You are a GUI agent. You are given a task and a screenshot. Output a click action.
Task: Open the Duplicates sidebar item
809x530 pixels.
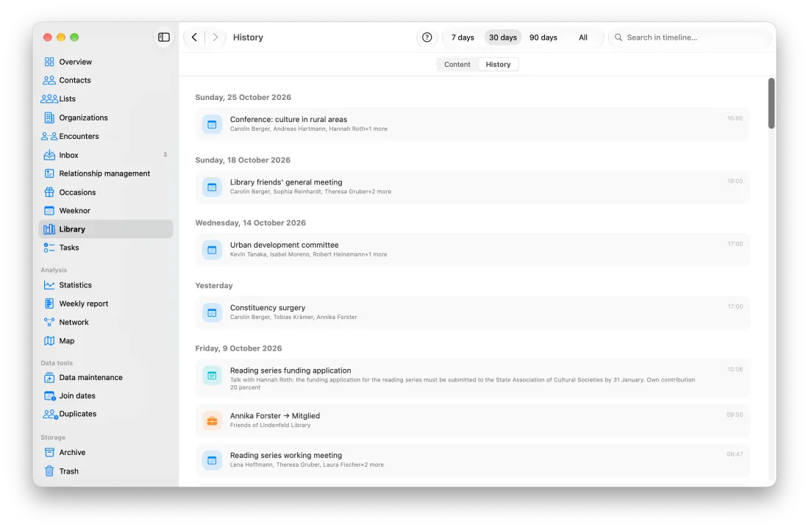[x=105, y=414]
